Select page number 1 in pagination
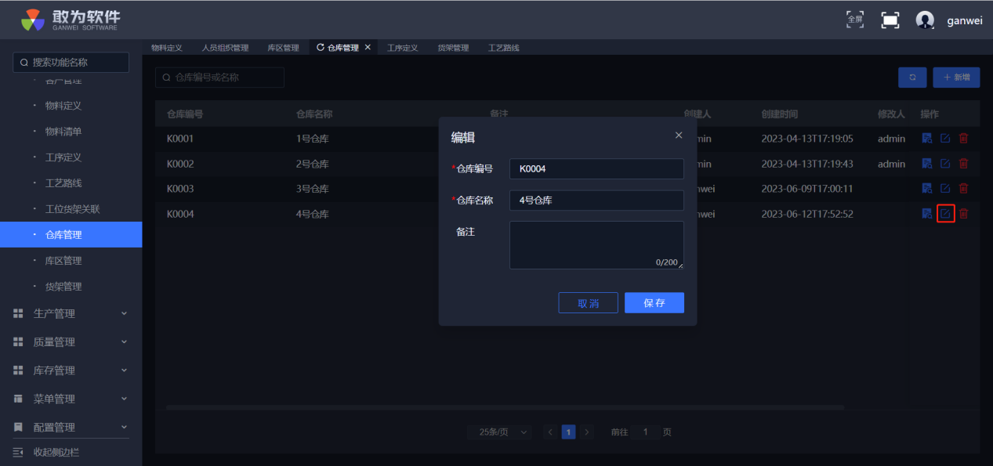993x466 pixels. click(569, 432)
